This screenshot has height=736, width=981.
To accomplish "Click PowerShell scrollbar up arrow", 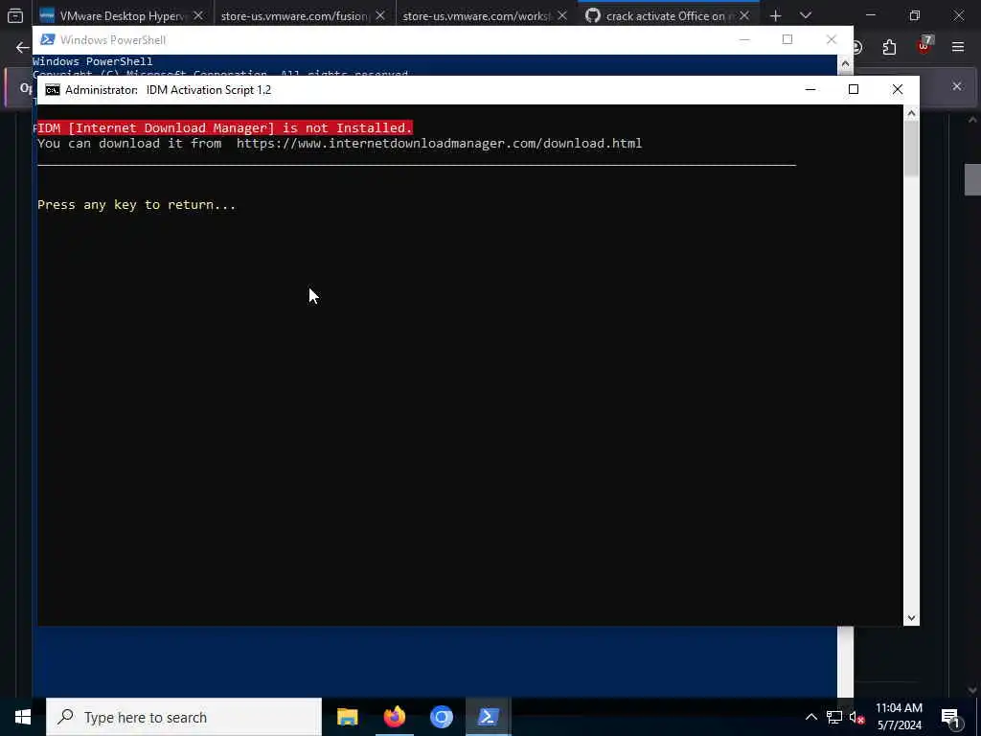I will pyautogui.click(x=845, y=63).
